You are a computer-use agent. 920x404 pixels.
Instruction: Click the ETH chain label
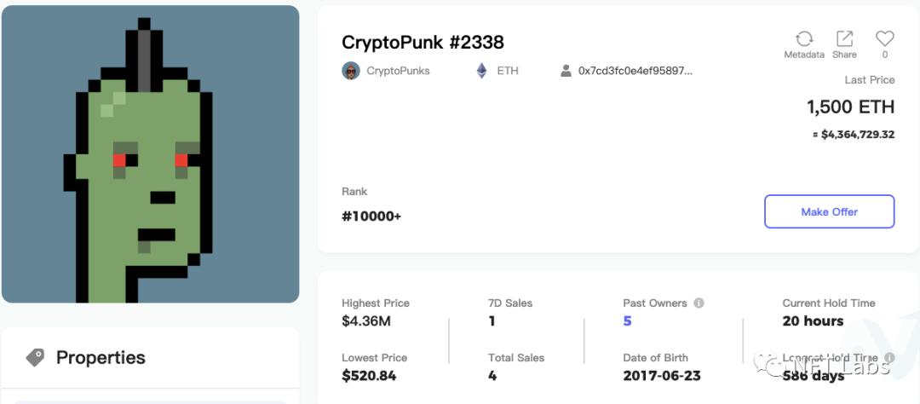(508, 71)
